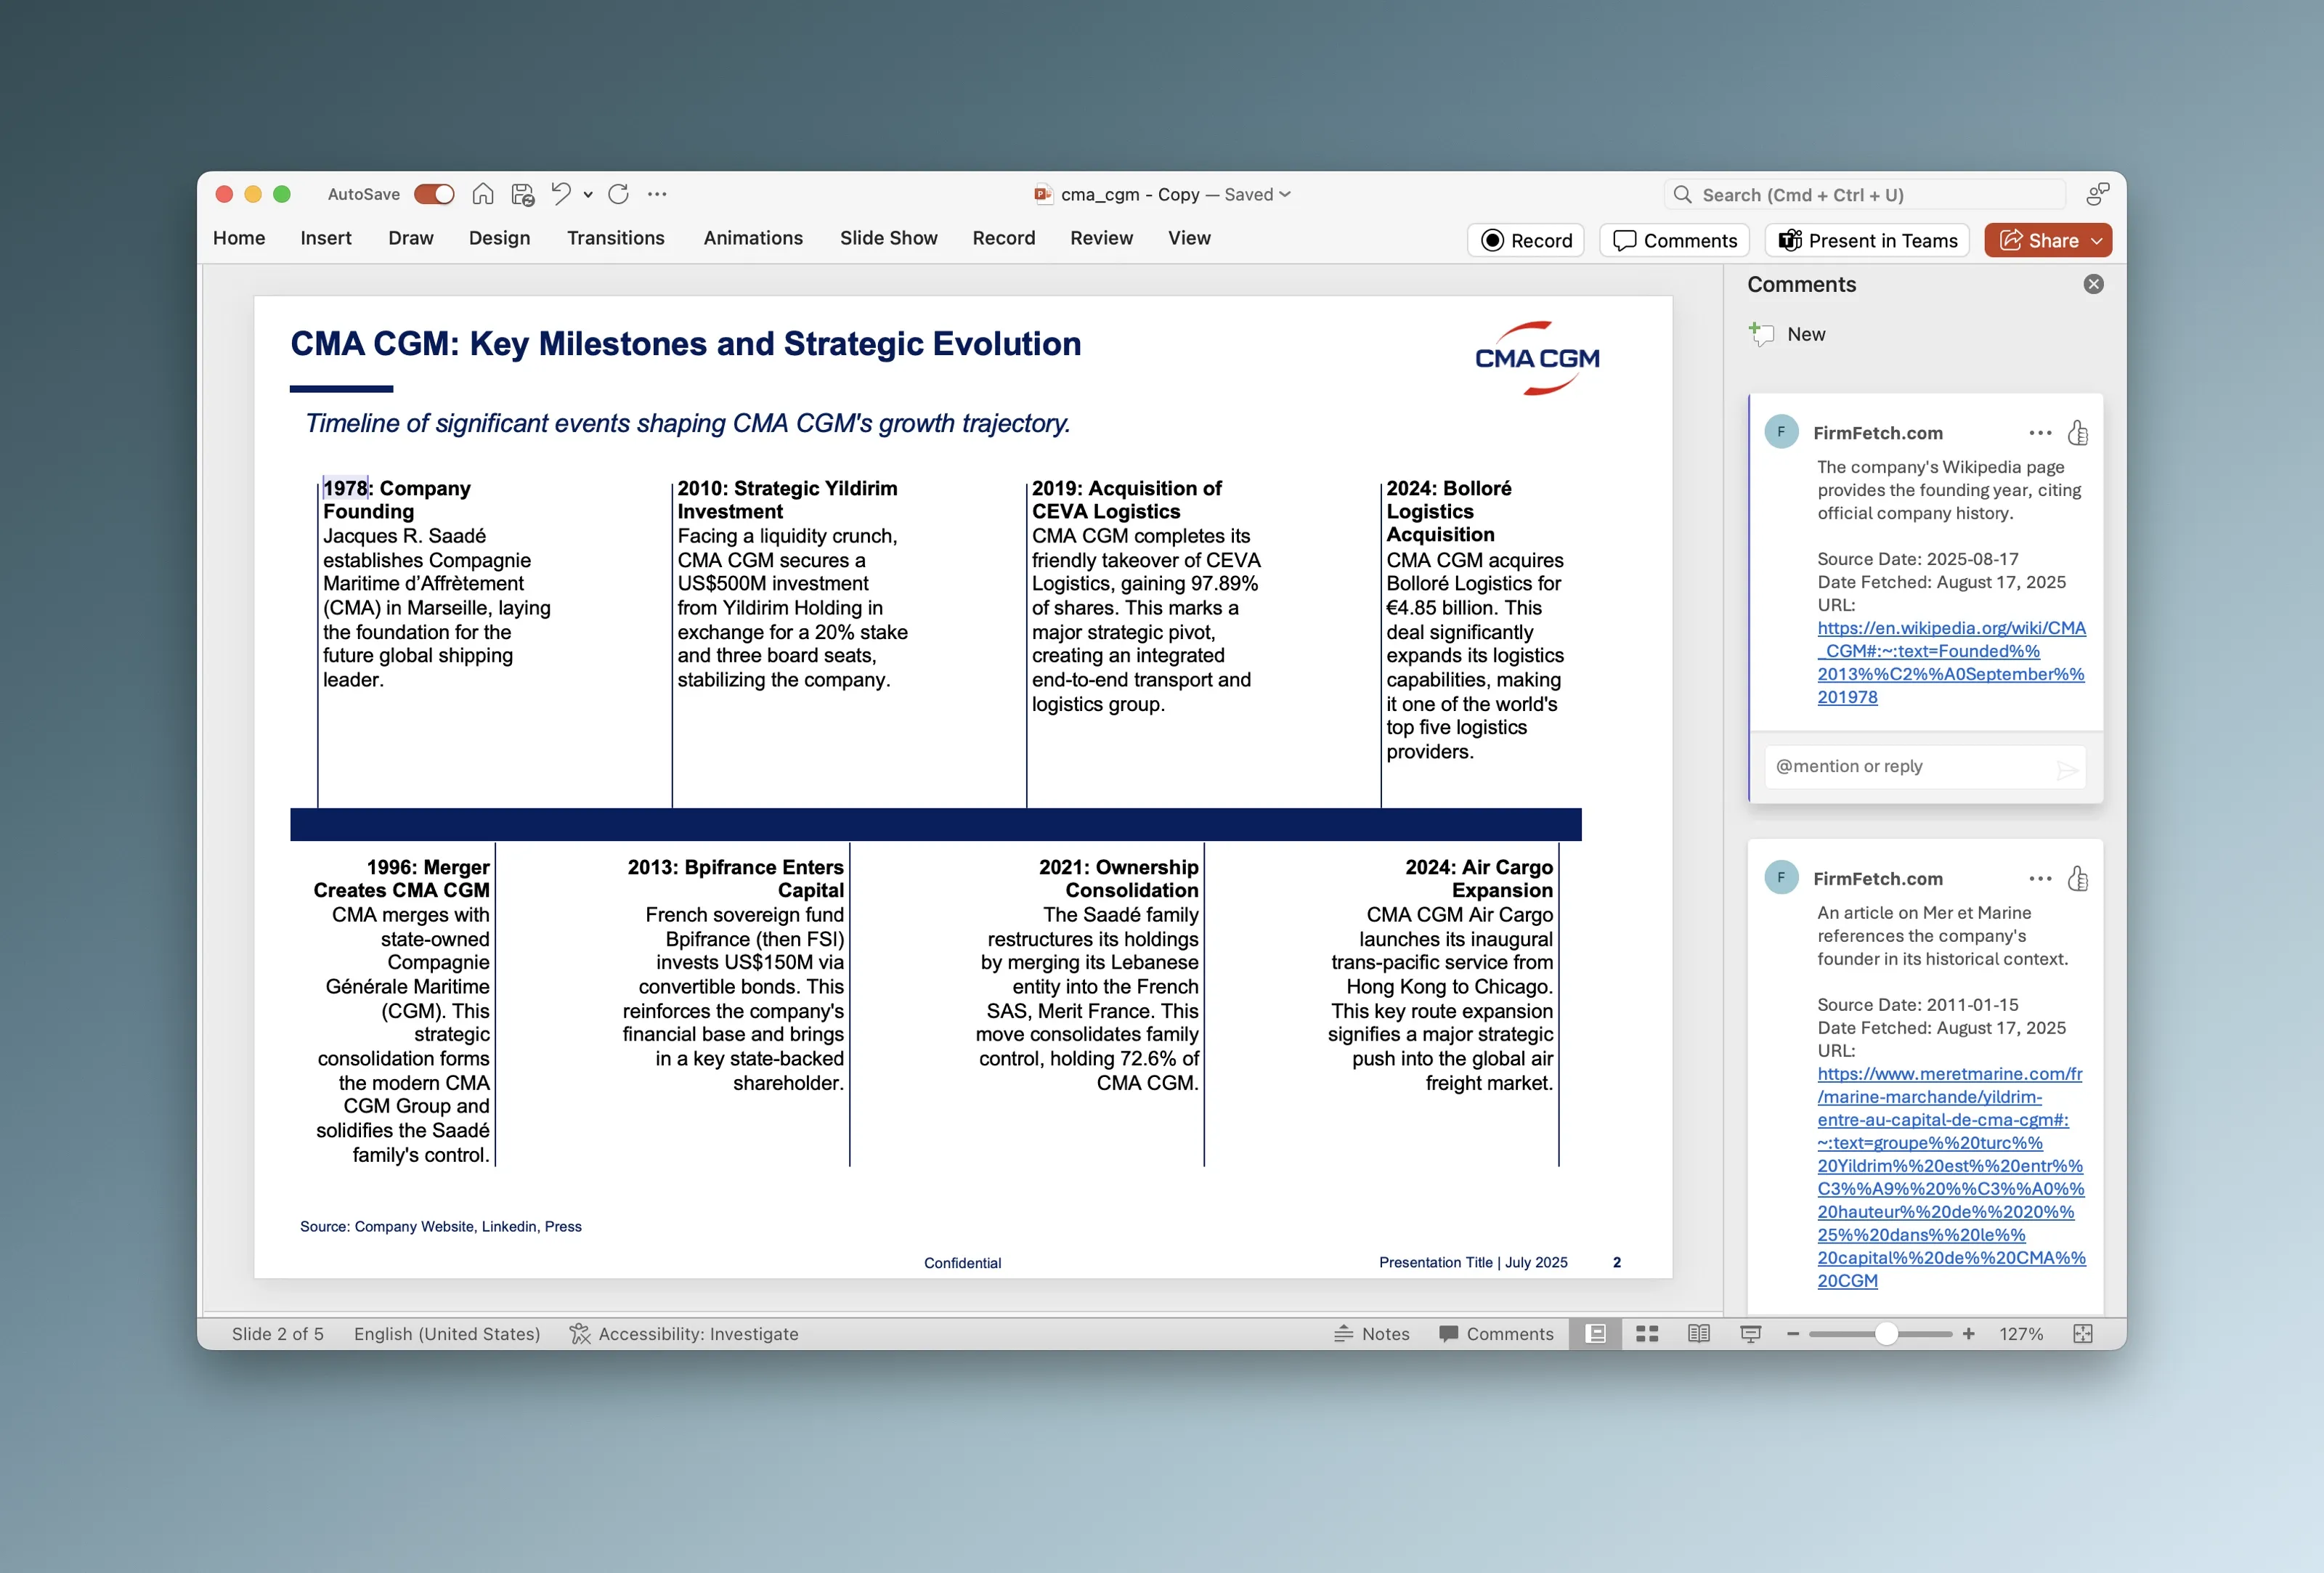Click the Save icon in title bar
Viewport: 2324px width, 1573px height.
coord(523,194)
